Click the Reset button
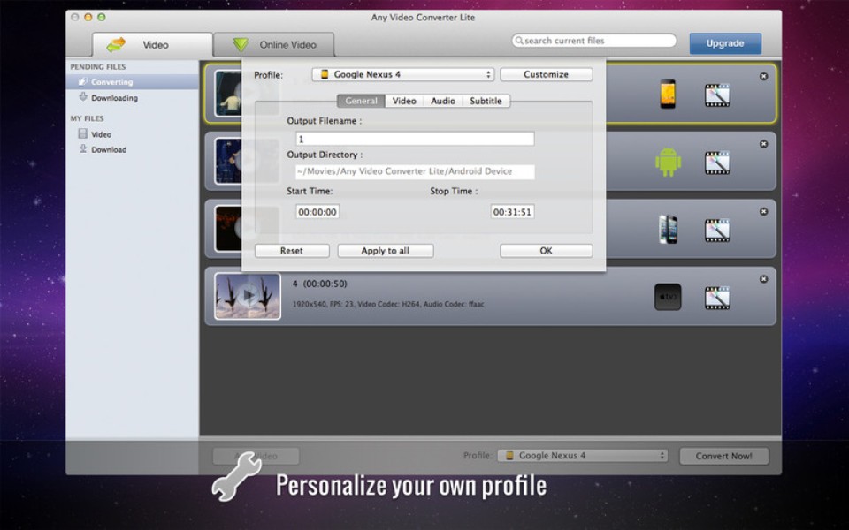Image resolution: width=849 pixels, height=530 pixels. 292,251
